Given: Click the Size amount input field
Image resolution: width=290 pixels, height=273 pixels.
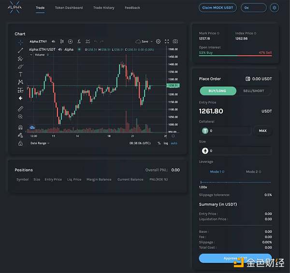Looking at the screenshot, I should pos(235,151).
